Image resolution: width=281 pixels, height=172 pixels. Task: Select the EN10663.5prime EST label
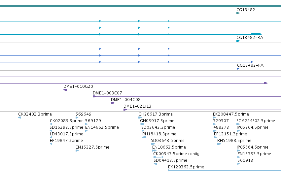point(169,147)
